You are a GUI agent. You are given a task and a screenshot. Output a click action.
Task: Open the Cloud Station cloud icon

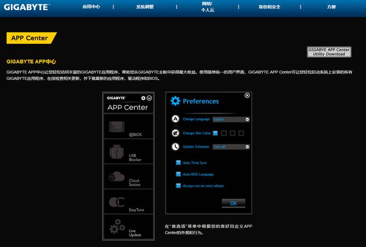116,177
